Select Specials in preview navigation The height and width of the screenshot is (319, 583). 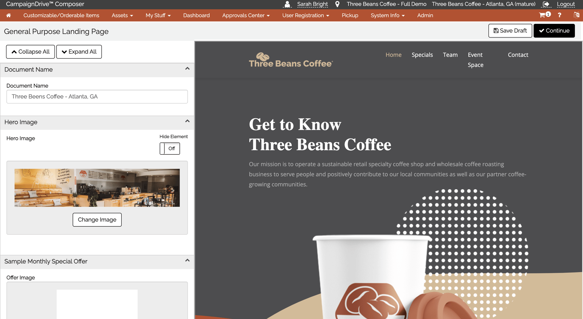click(x=422, y=55)
